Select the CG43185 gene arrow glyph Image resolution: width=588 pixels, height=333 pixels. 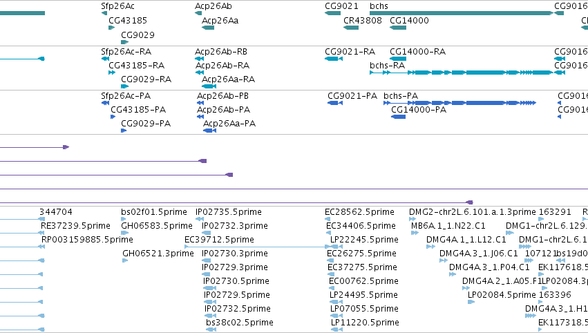click(112, 28)
